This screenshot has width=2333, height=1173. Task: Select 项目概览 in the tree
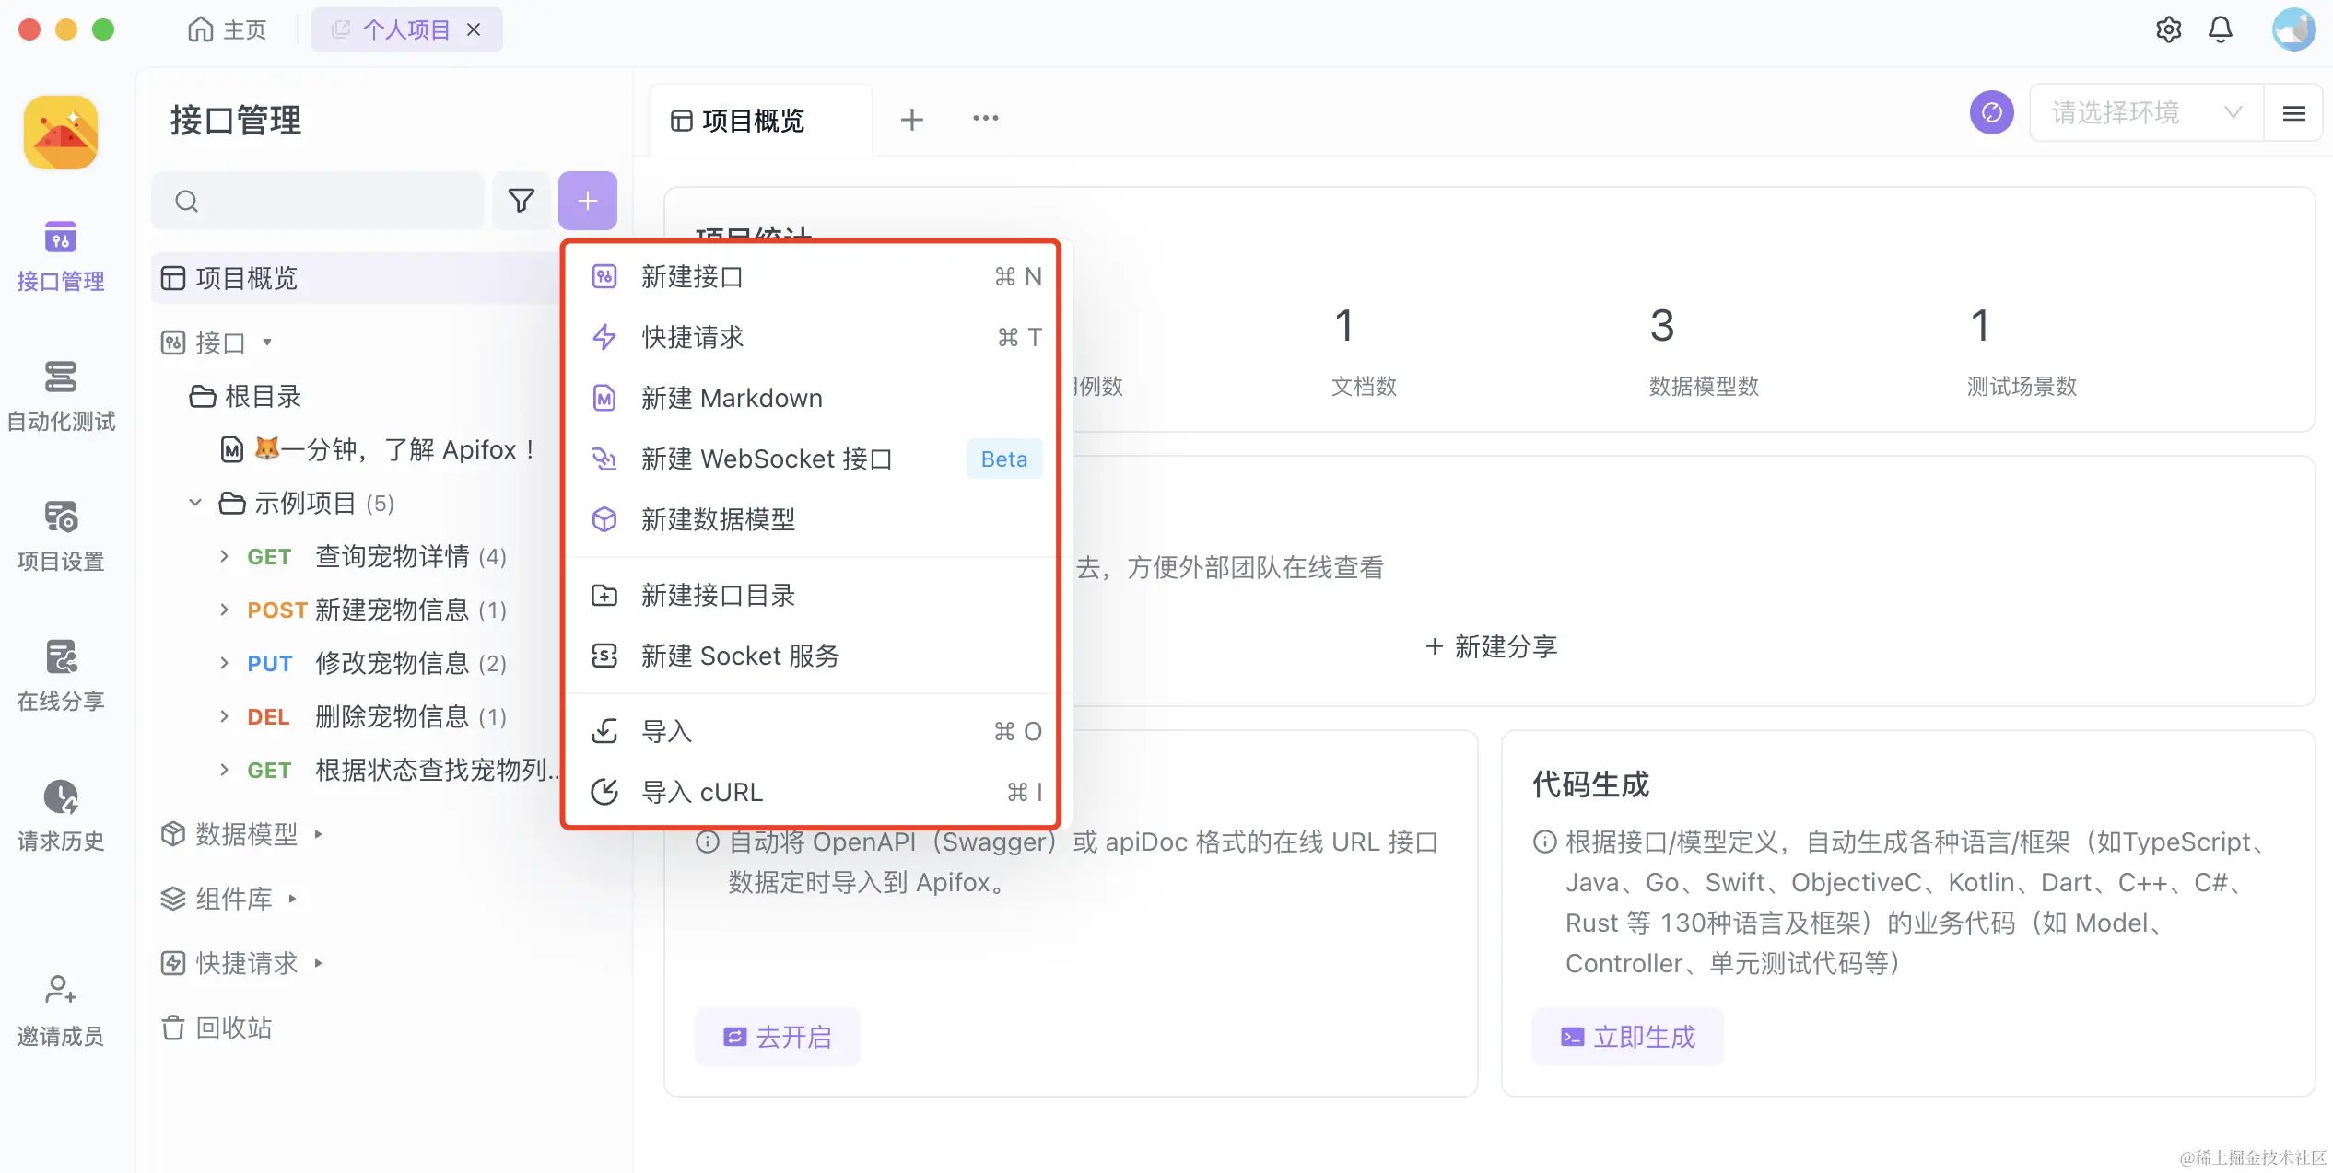click(356, 278)
